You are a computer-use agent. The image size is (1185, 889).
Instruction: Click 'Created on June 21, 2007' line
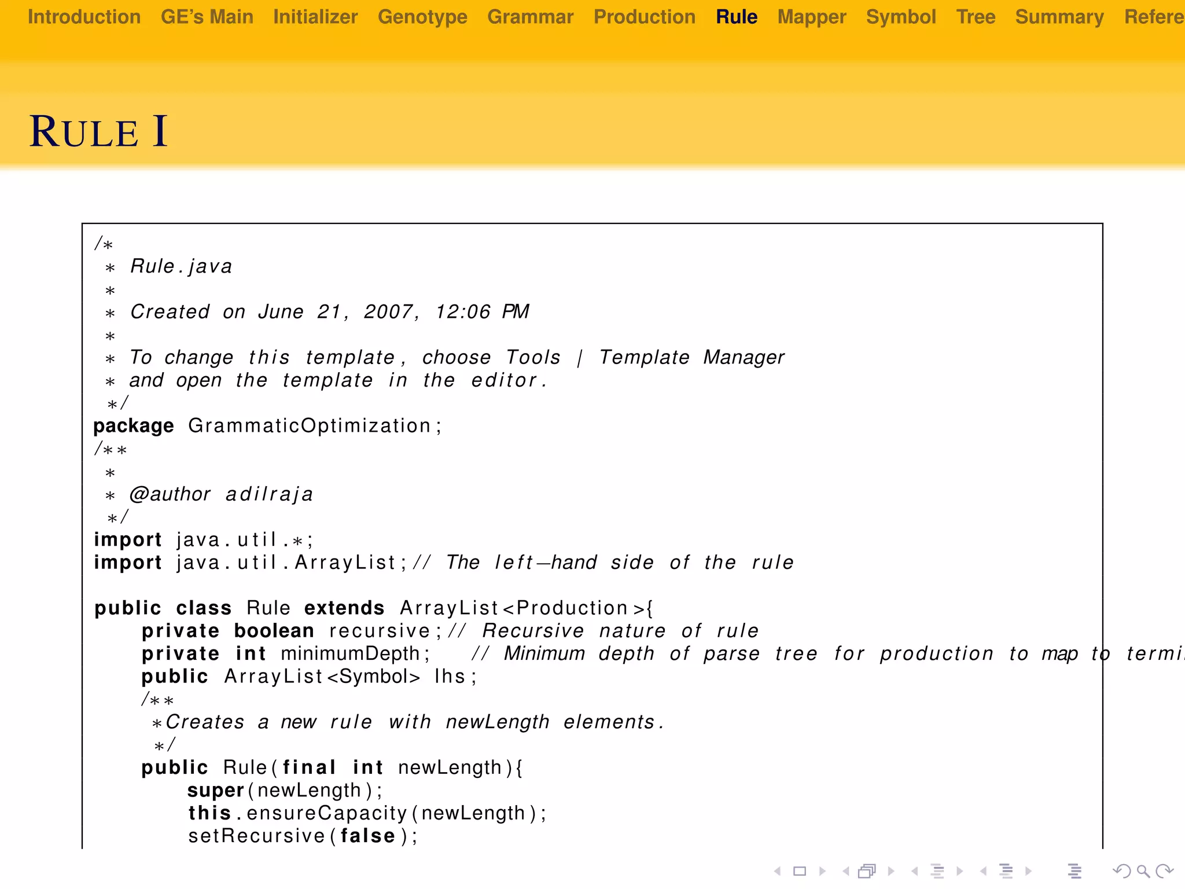tap(317, 312)
